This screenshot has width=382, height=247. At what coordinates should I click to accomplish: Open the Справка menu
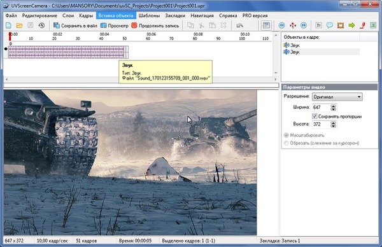pos(228,15)
